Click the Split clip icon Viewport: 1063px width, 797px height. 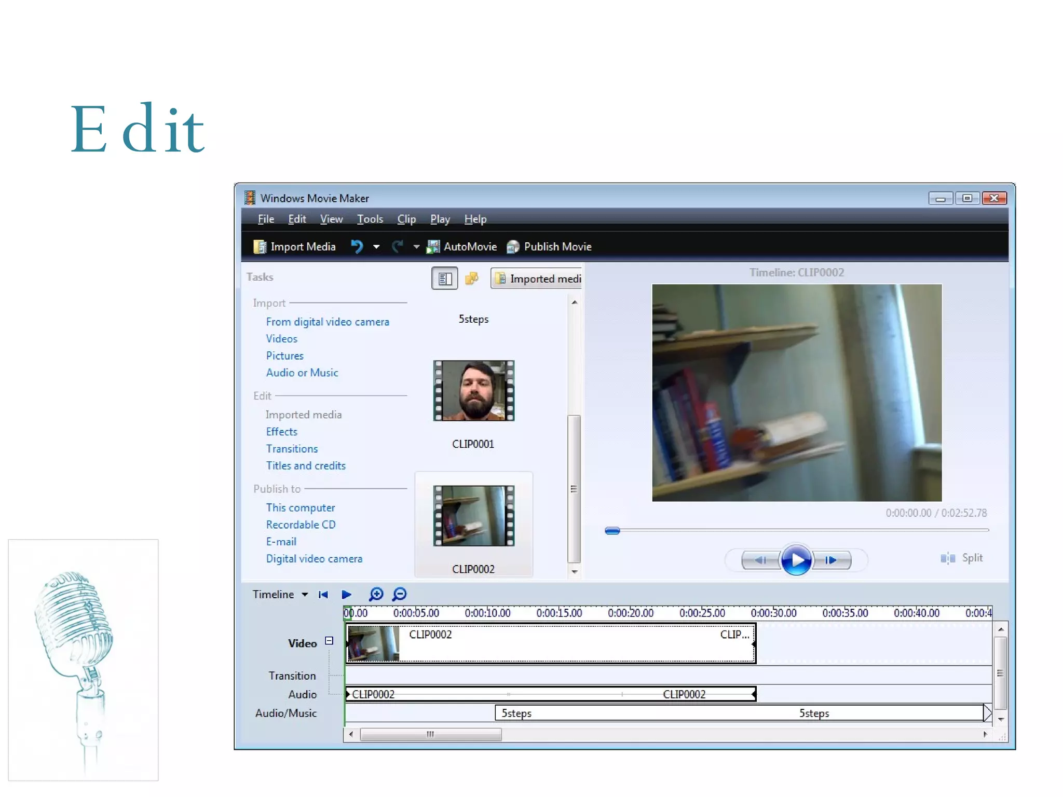coord(948,558)
